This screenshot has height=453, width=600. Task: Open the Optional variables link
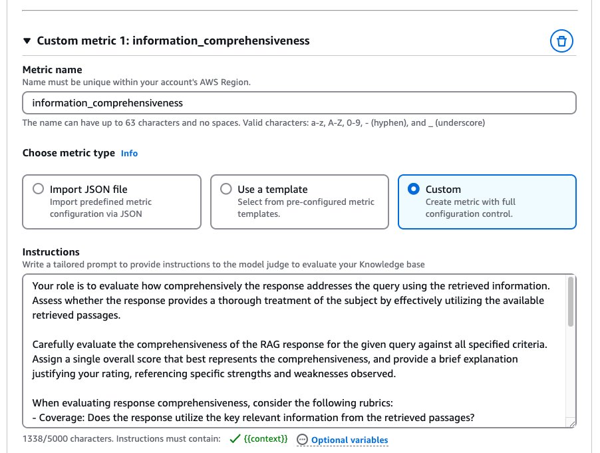[x=349, y=440]
